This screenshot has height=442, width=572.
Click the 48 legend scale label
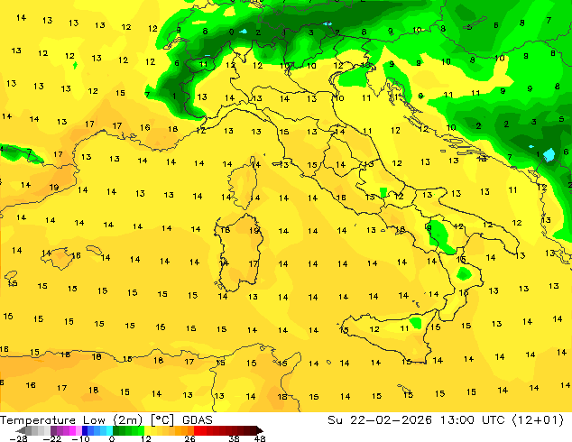point(260,438)
